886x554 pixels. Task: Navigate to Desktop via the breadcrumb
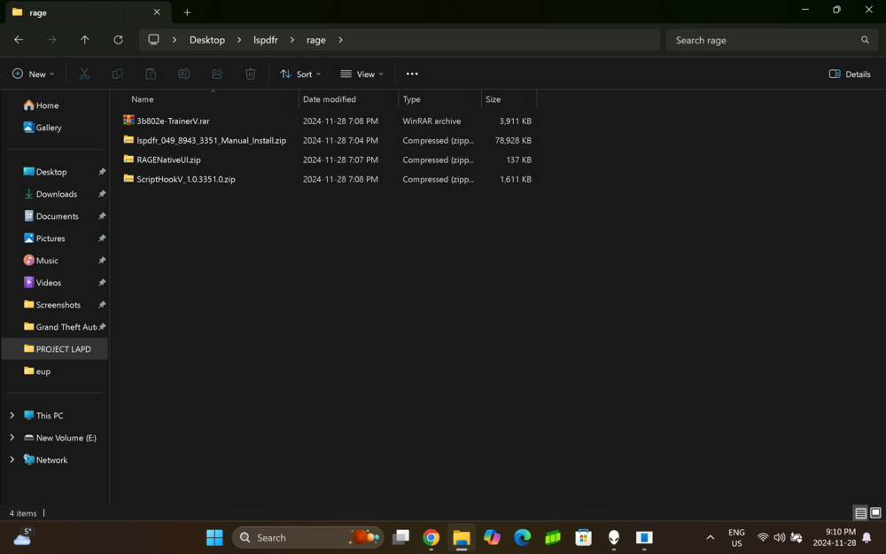tap(206, 40)
